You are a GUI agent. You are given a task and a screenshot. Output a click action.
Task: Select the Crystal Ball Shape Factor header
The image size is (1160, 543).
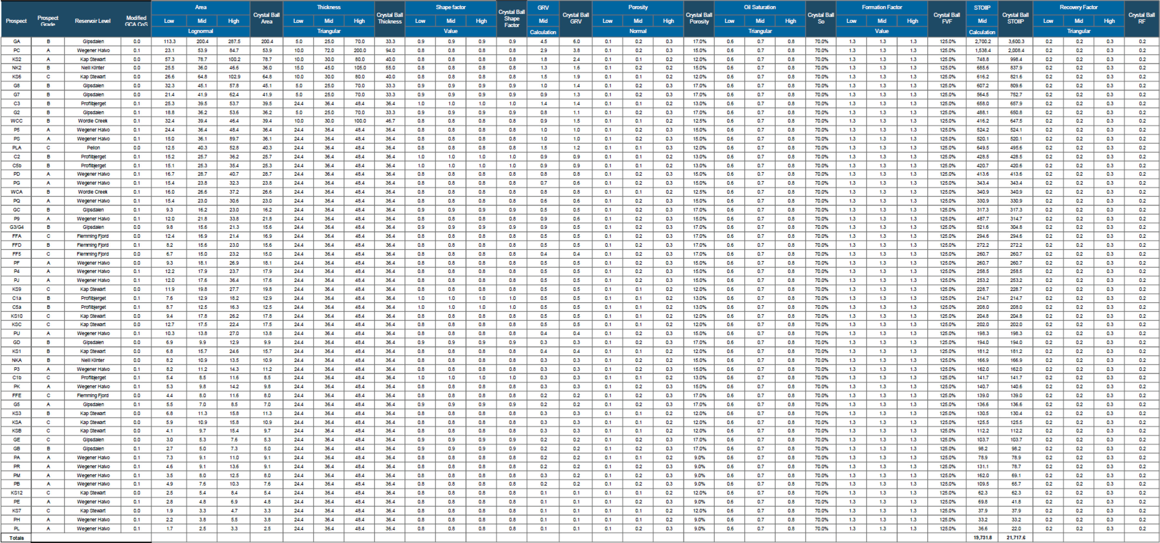pos(512,18)
